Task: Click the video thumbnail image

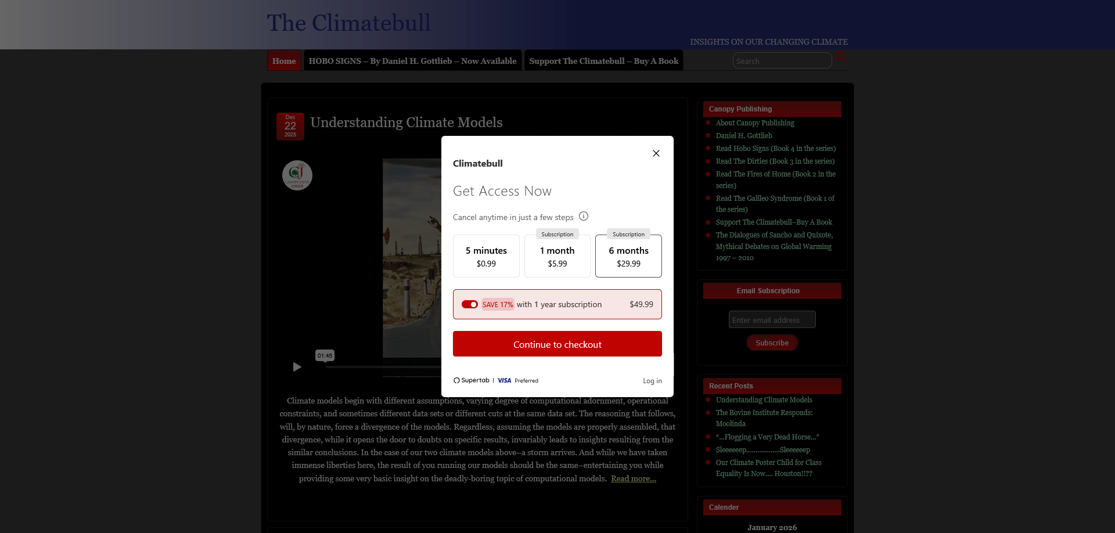Action: click(412, 258)
